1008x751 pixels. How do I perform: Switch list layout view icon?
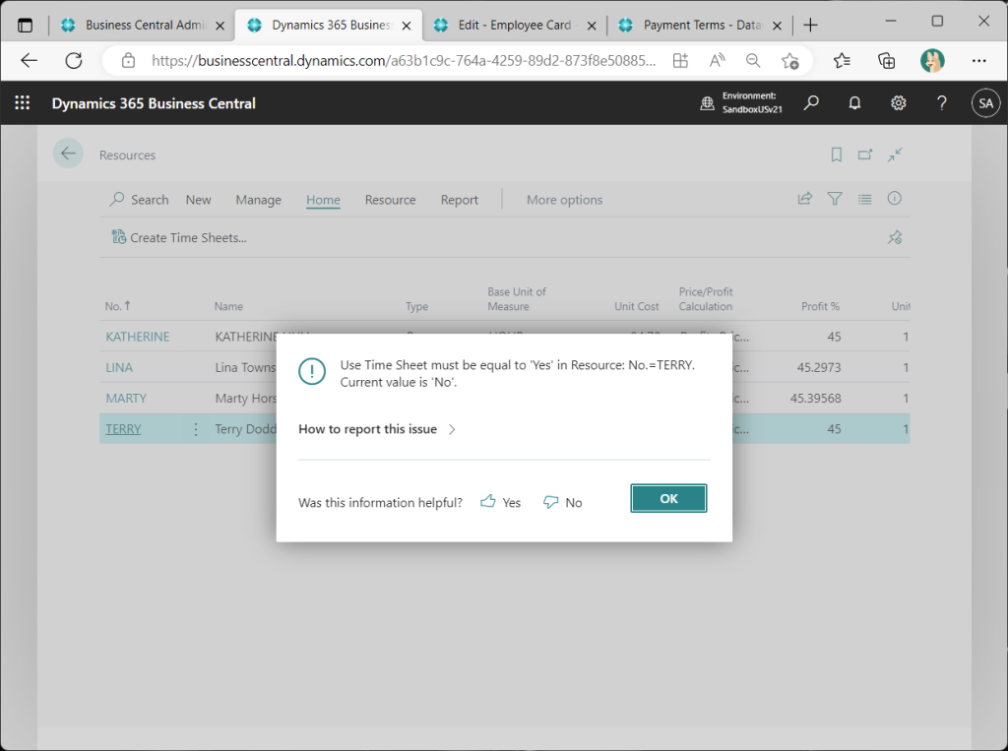tap(865, 199)
